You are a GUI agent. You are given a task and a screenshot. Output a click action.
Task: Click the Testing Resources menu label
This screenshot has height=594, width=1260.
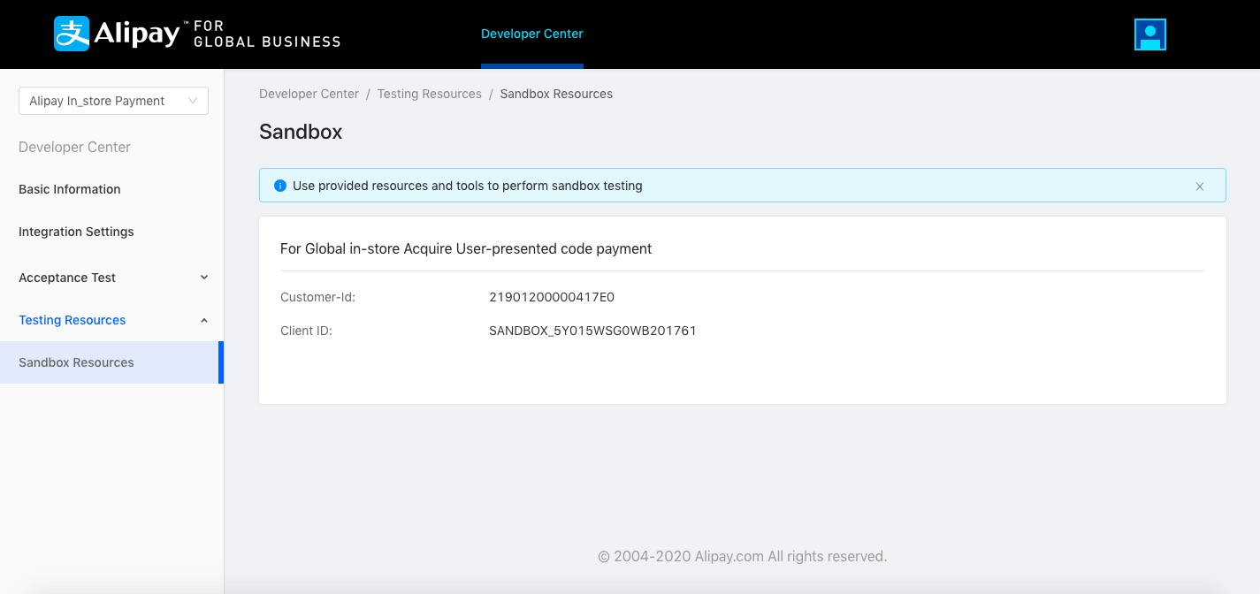pos(73,320)
